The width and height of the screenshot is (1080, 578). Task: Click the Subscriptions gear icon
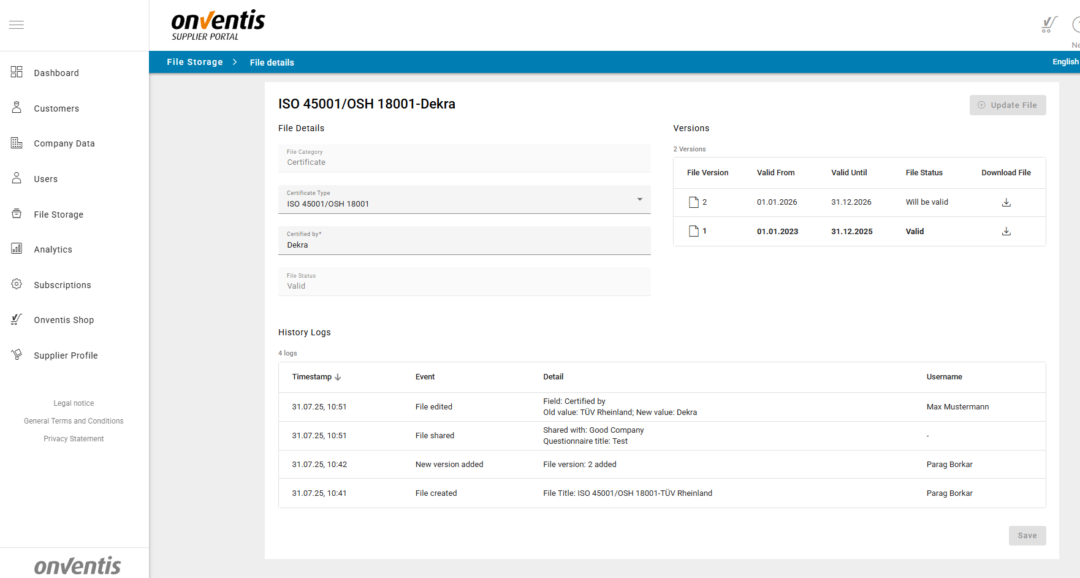pos(17,284)
